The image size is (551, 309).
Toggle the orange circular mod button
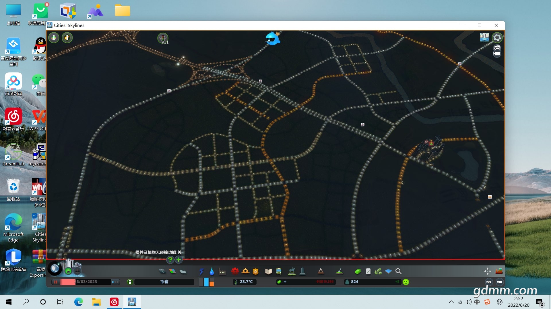(67, 37)
